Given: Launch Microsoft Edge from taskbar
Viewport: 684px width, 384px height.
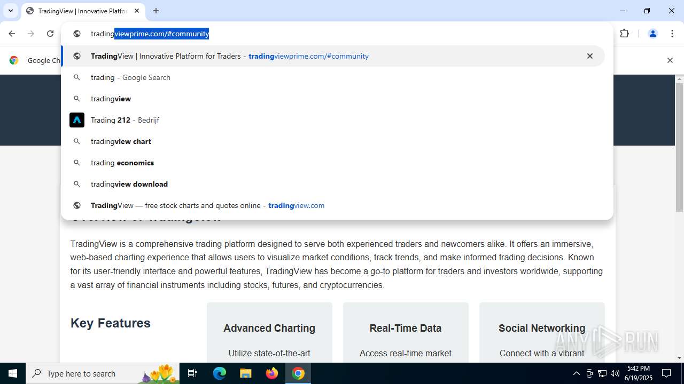Looking at the screenshot, I should coord(220,373).
